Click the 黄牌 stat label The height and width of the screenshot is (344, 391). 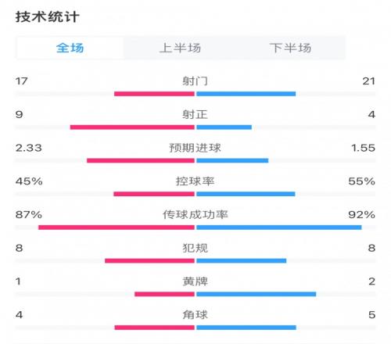pos(195,281)
